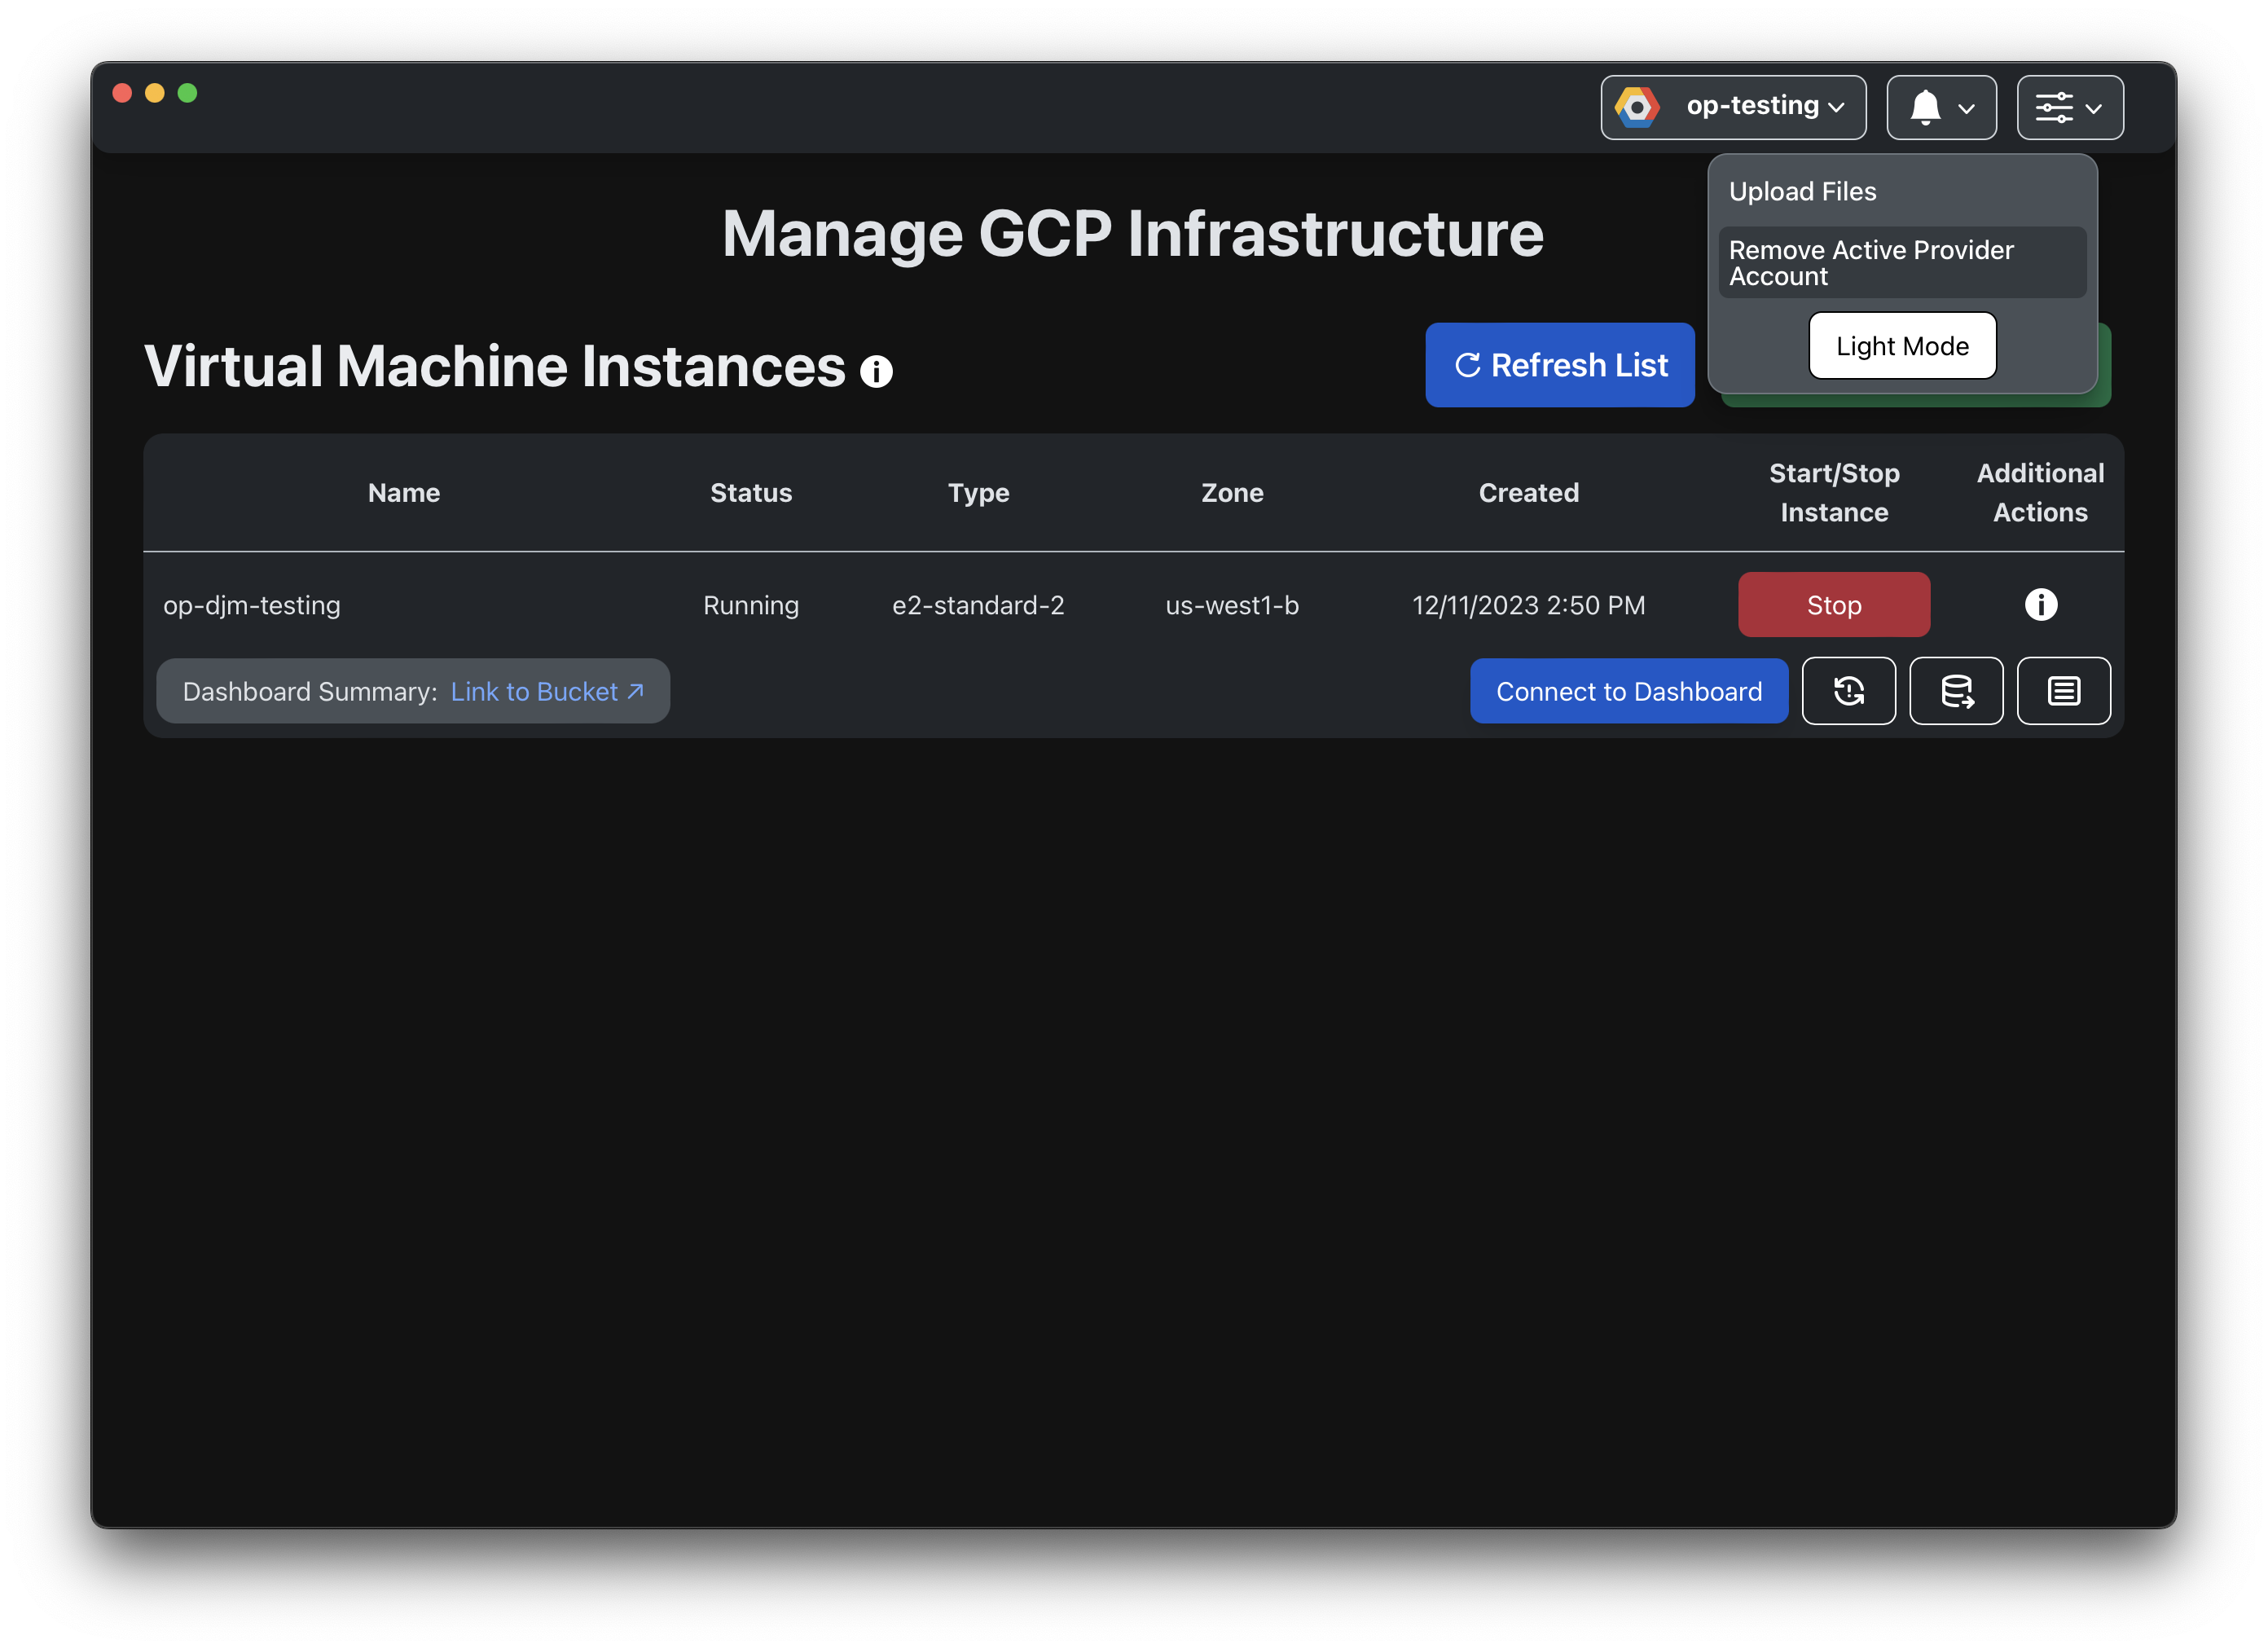Click the Created column header
This screenshot has height=1649, width=2268.
tap(1528, 493)
